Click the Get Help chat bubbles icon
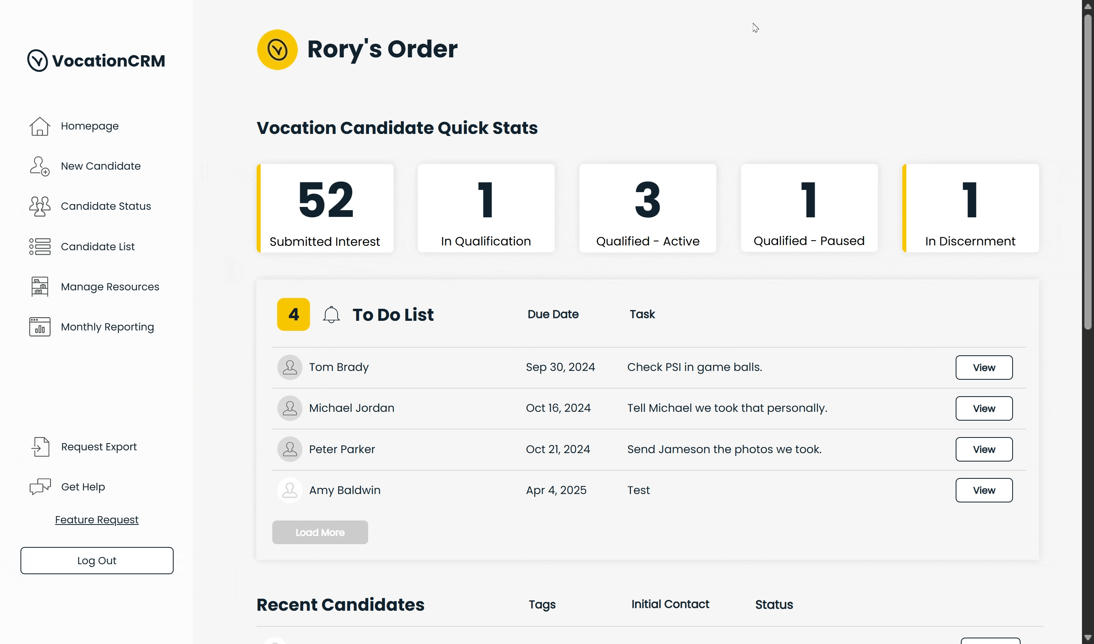Viewport: 1094px width, 644px height. pos(40,486)
